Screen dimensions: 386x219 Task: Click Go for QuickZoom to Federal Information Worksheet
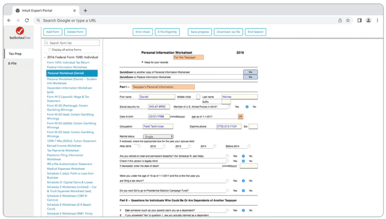[x=251, y=77]
